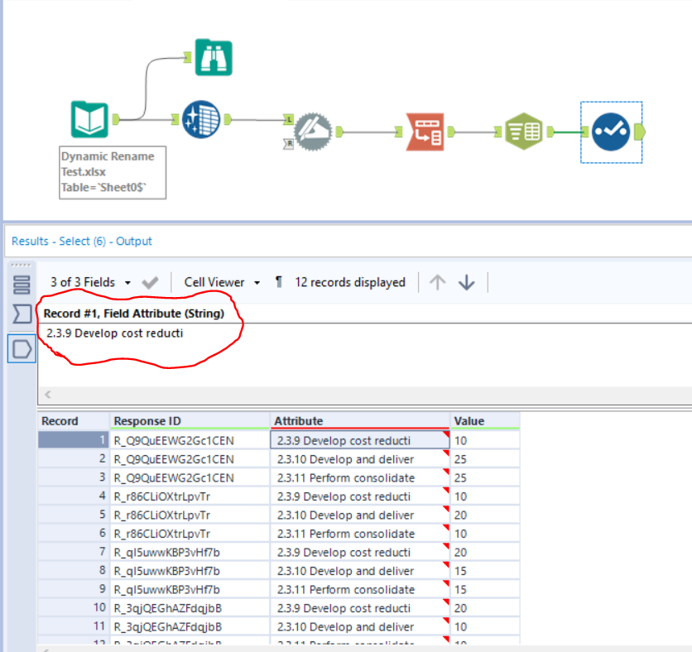Click the cell viewer scroll left arrow
The height and width of the screenshot is (652, 692).
(48, 394)
